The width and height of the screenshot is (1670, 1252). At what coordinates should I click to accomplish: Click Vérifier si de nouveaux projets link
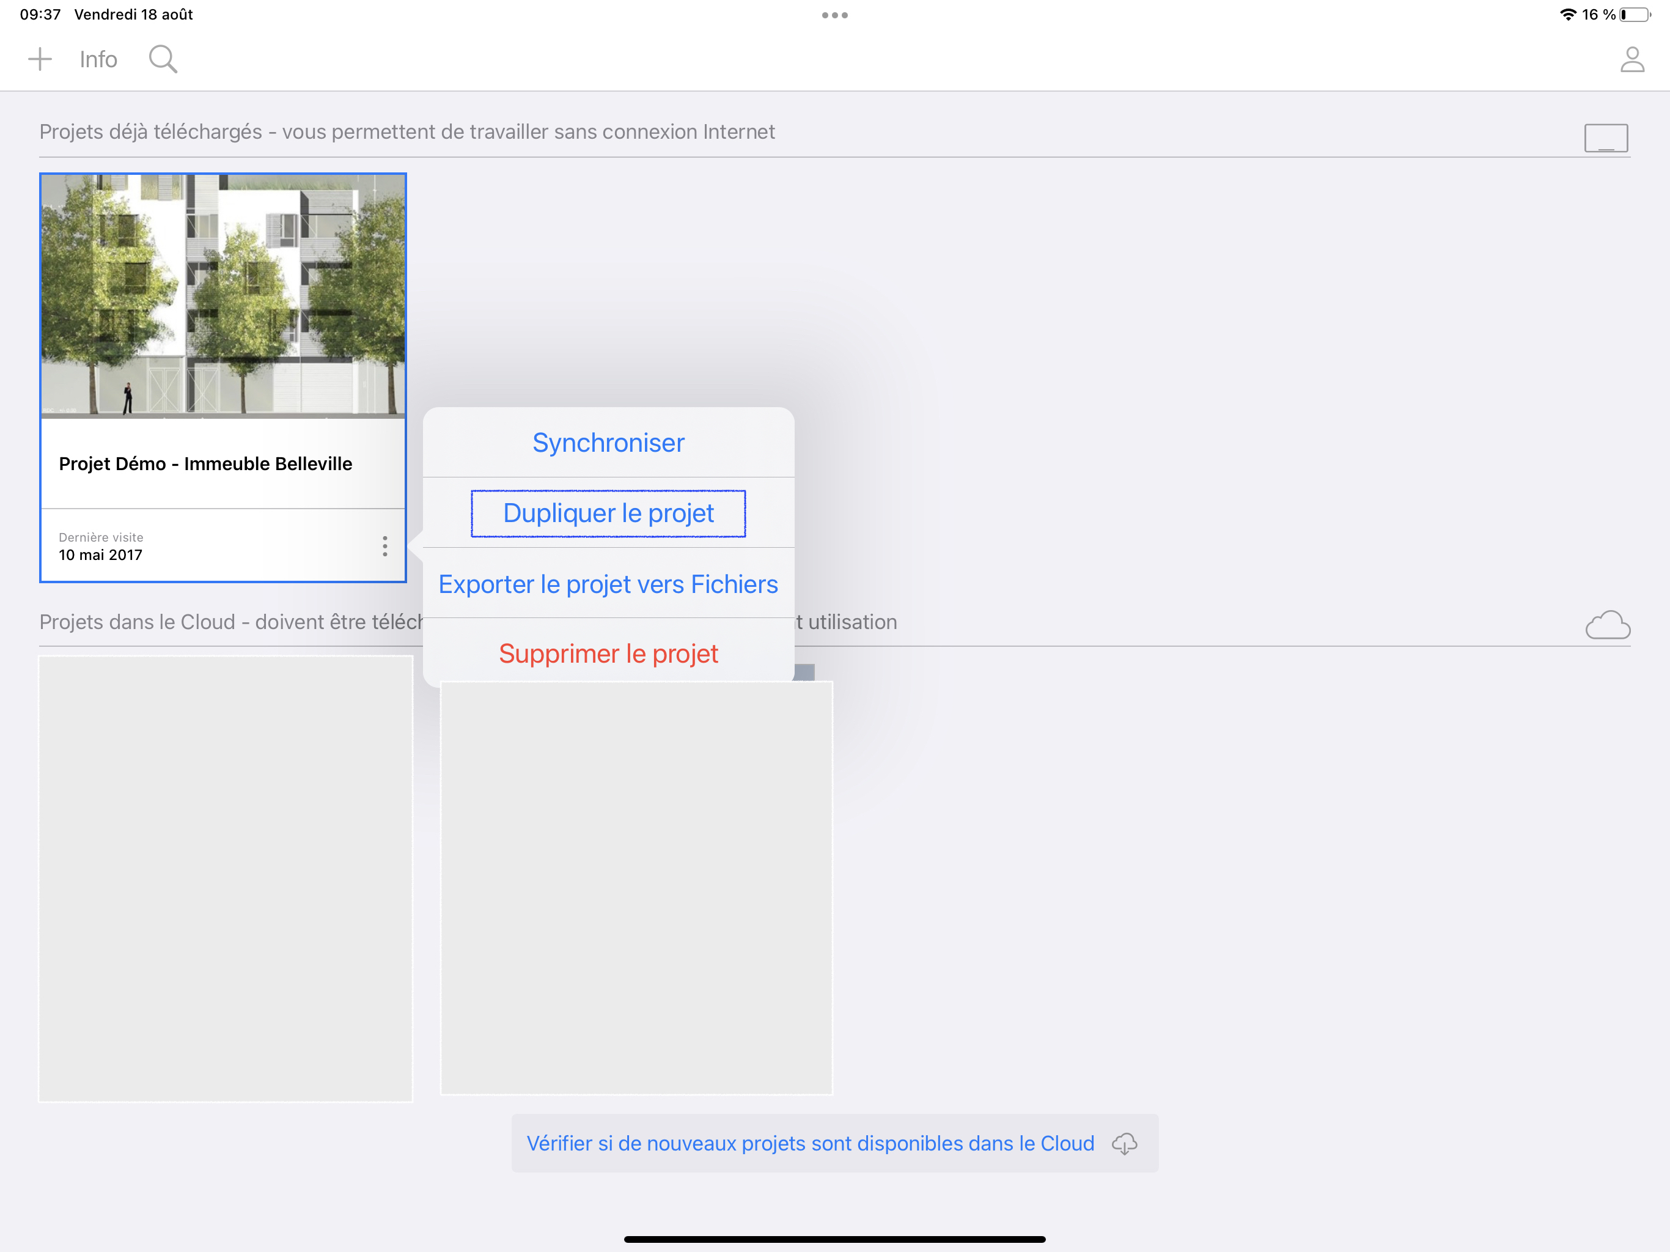pos(810,1143)
